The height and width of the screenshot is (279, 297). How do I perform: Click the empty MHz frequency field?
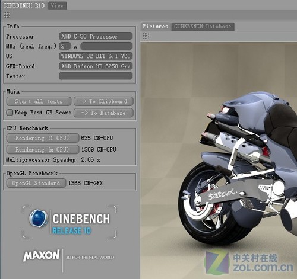click(x=106, y=46)
